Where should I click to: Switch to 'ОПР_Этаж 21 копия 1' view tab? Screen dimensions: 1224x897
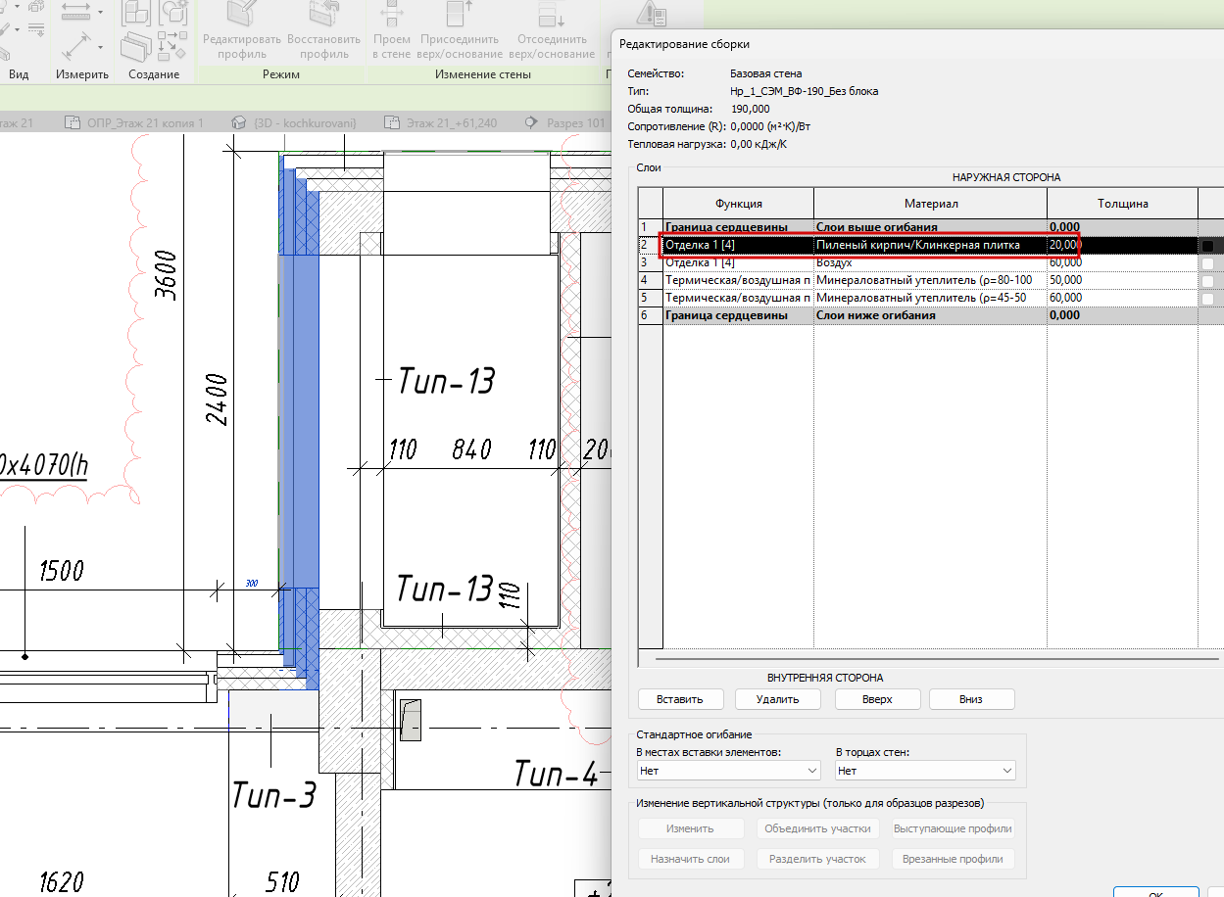tap(135, 123)
